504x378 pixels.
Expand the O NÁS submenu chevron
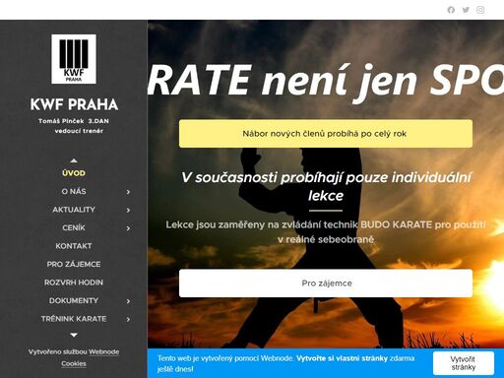click(128, 192)
